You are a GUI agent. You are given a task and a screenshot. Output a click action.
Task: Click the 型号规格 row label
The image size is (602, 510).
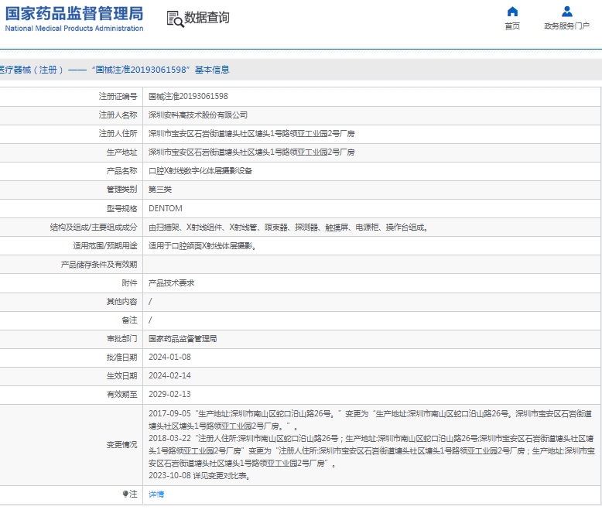[x=121, y=208]
